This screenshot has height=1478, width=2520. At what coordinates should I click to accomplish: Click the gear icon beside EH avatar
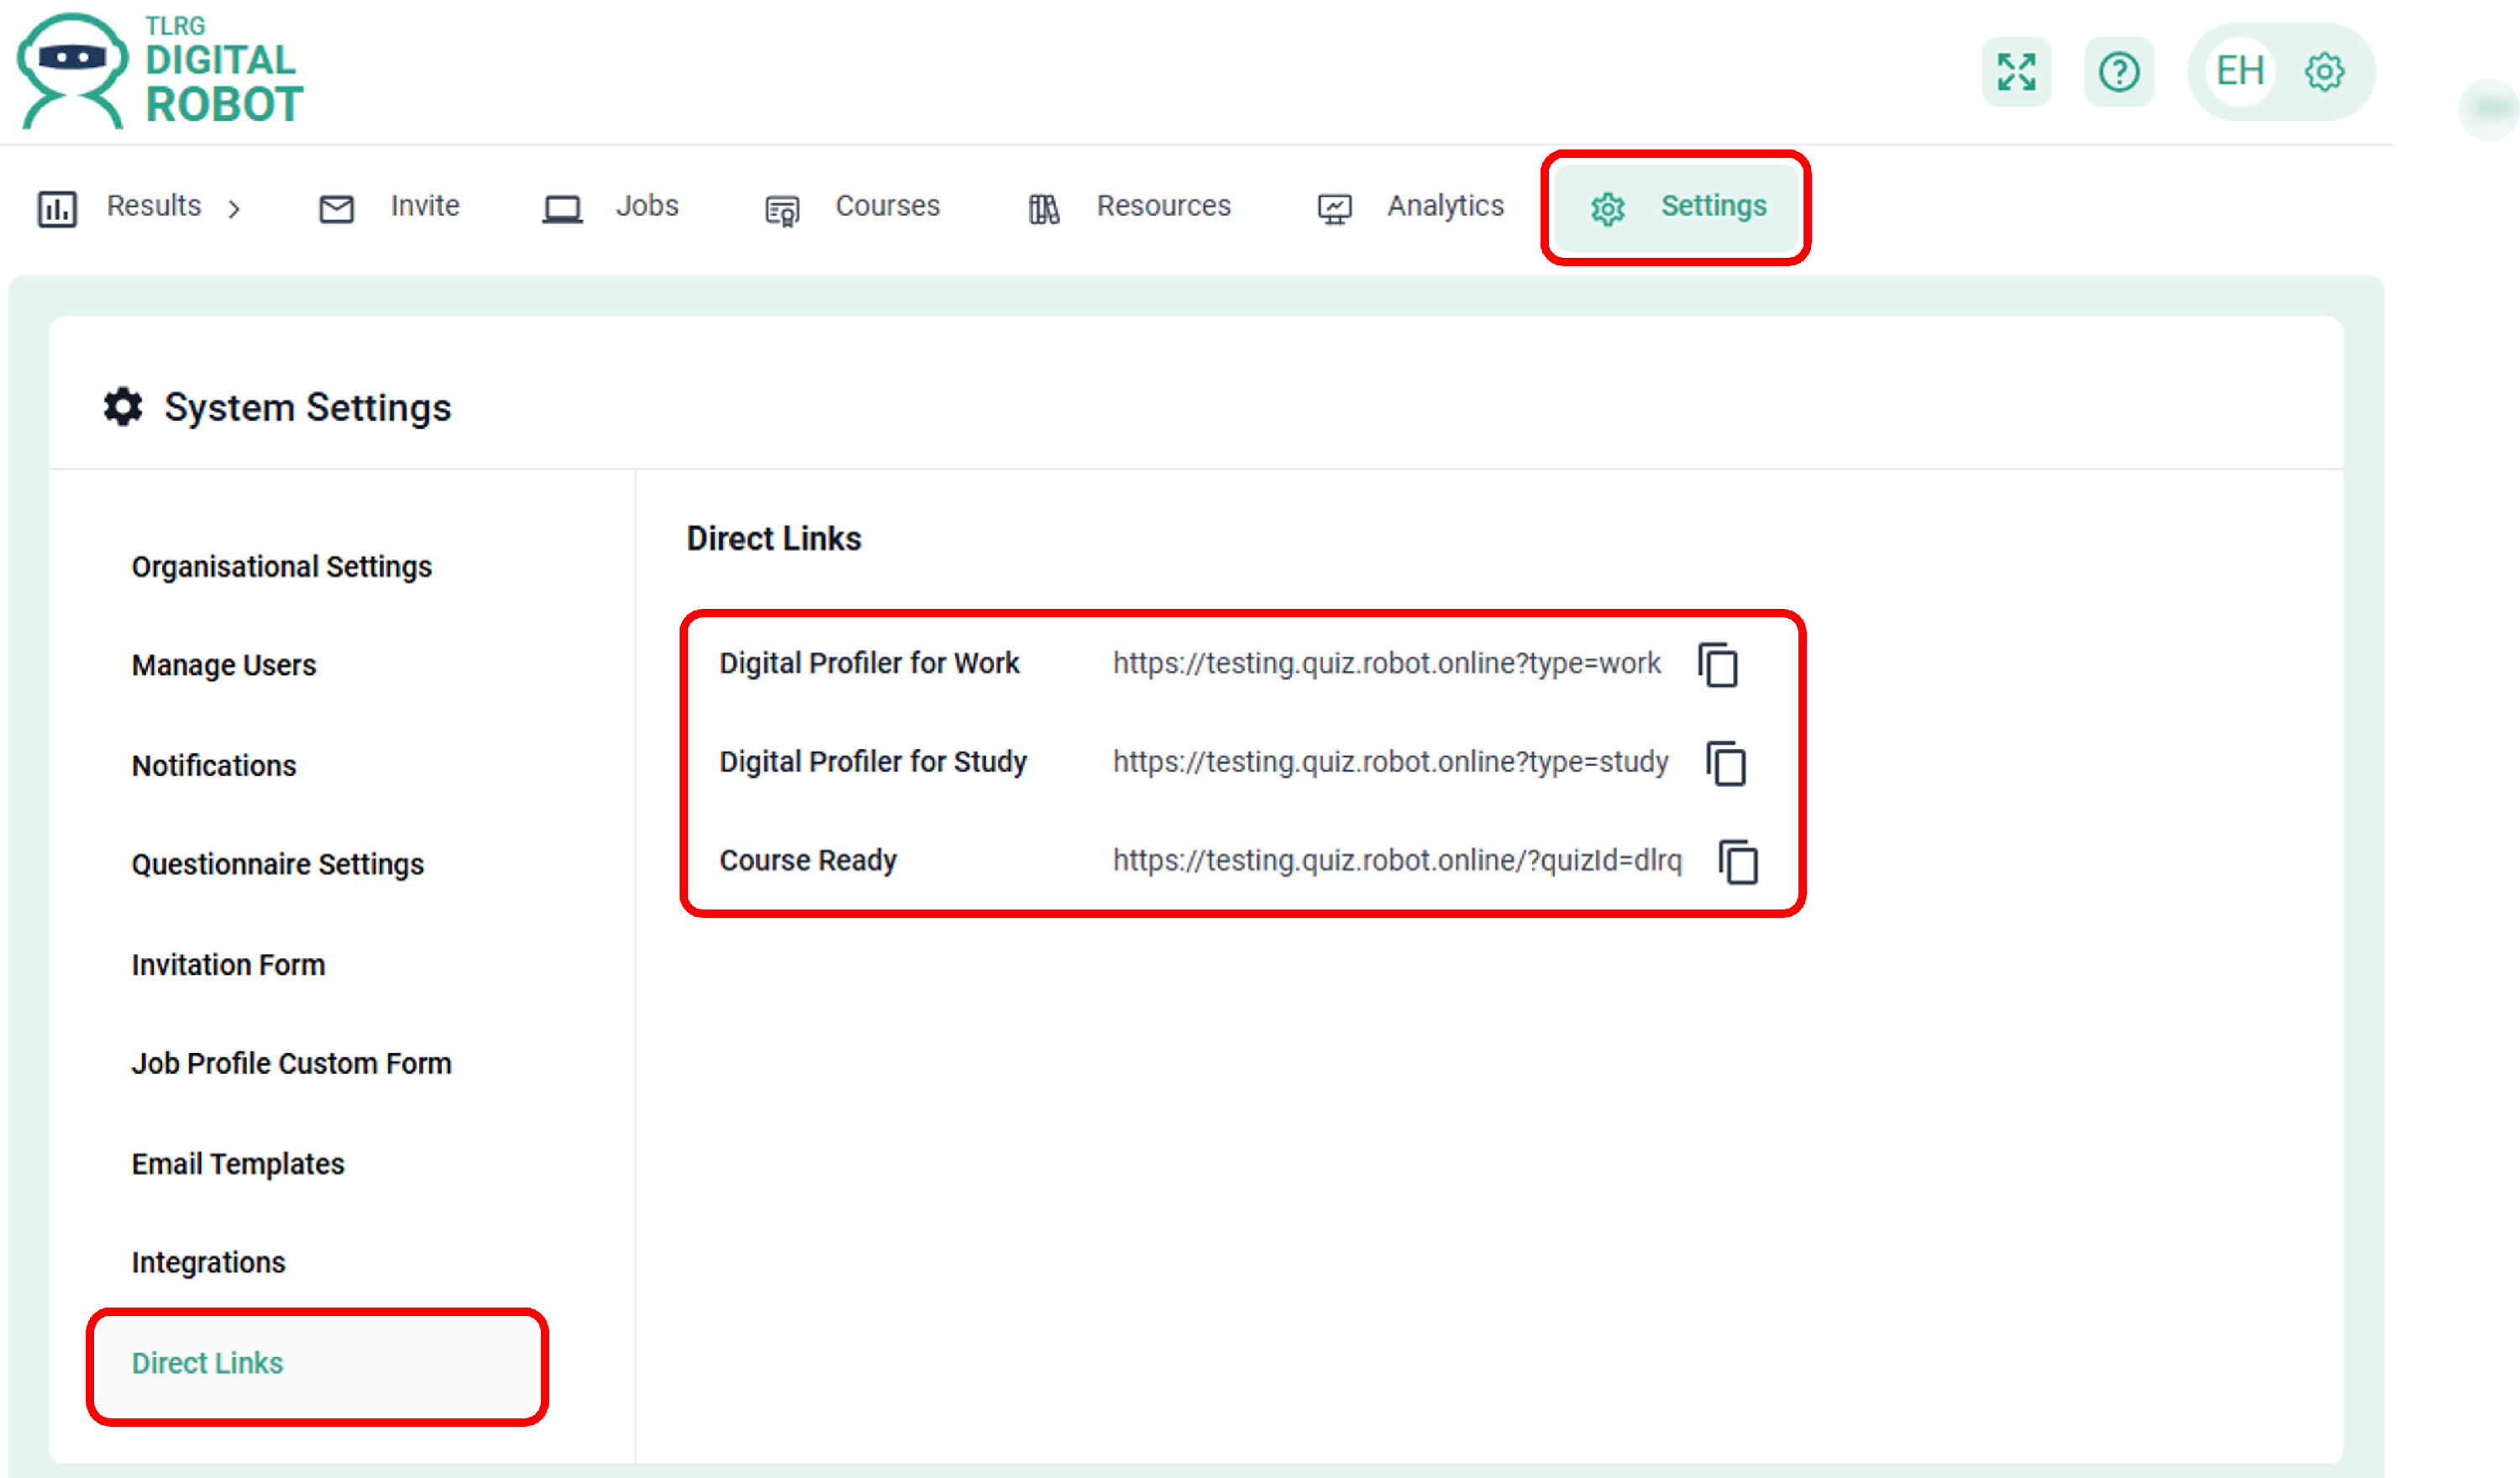point(2324,72)
